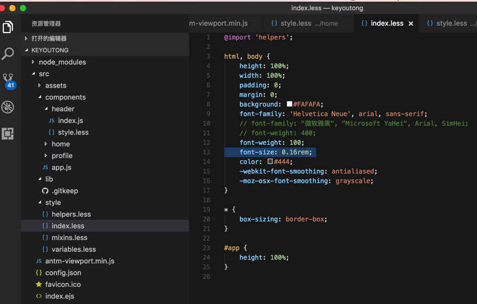
Task: Expand the node_modules folder
Action: pos(34,62)
